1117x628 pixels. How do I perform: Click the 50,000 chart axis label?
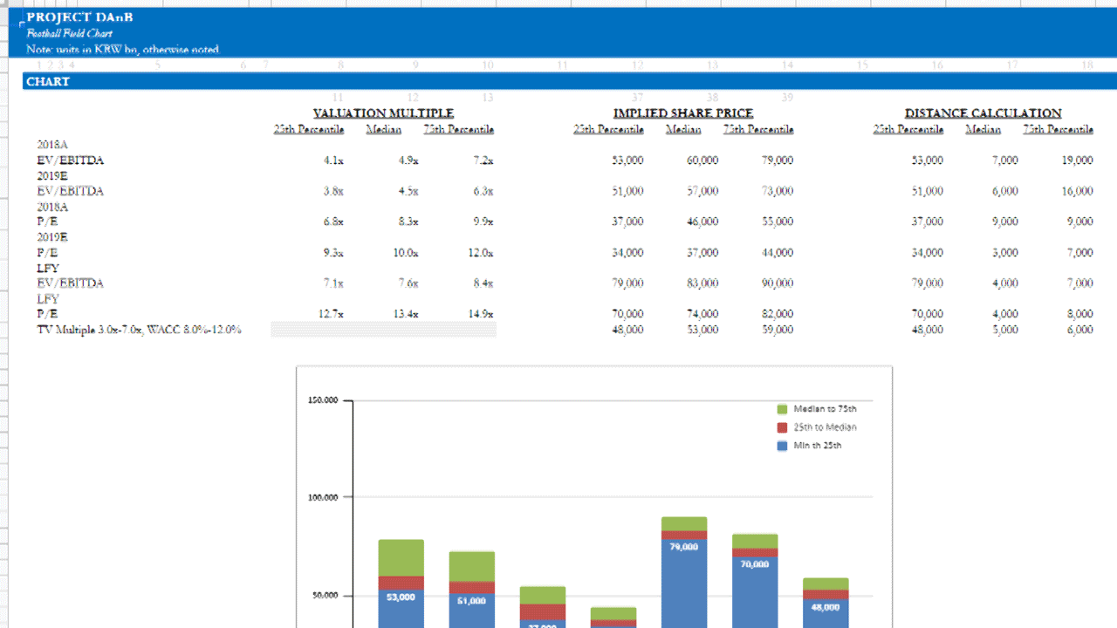[324, 597]
